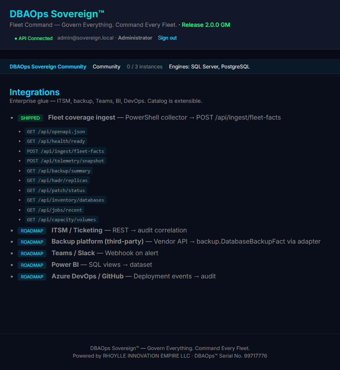Image resolution: width=340 pixels, height=370 pixels.
Task: Click Engines: SQL Server, PostgreSQL text
Action: pyautogui.click(x=209, y=66)
